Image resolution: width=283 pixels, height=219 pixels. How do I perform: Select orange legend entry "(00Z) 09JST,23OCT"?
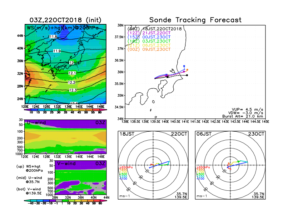(x=149, y=49)
